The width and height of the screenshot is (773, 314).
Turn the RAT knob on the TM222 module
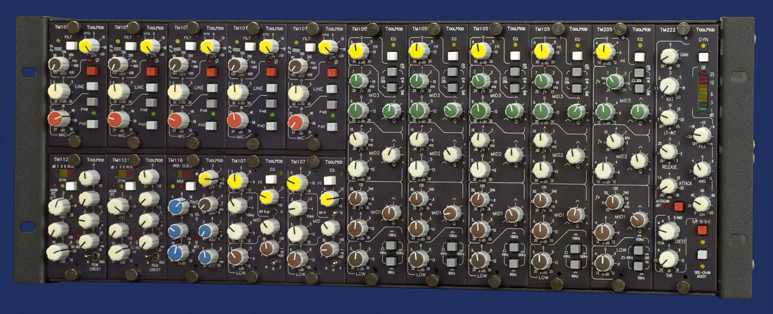pos(669,86)
